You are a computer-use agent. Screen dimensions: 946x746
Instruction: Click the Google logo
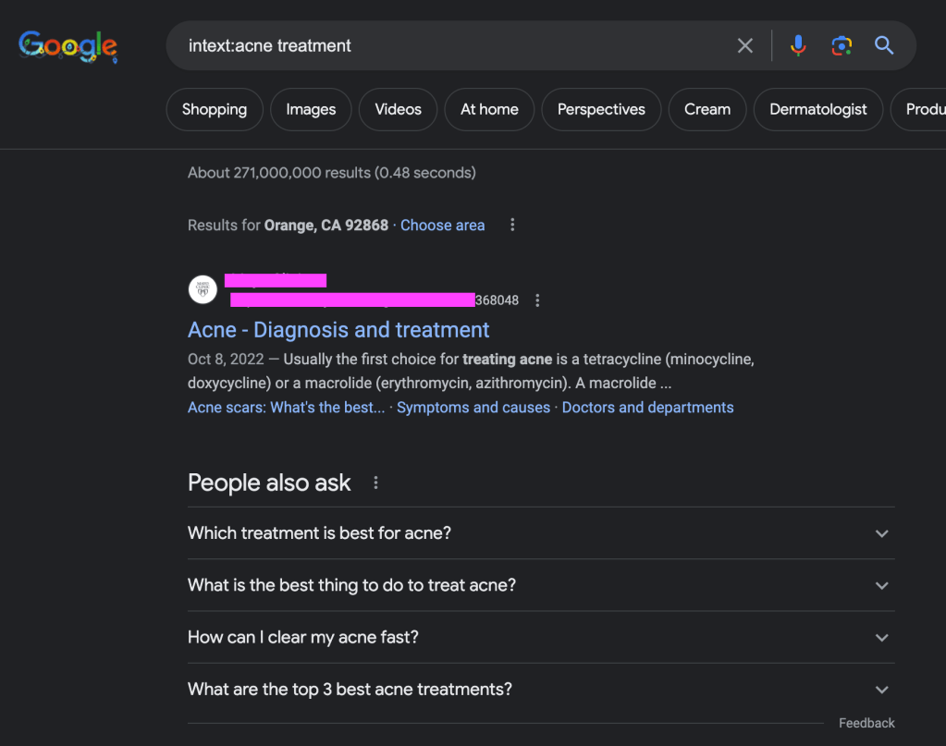click(68, 46)
